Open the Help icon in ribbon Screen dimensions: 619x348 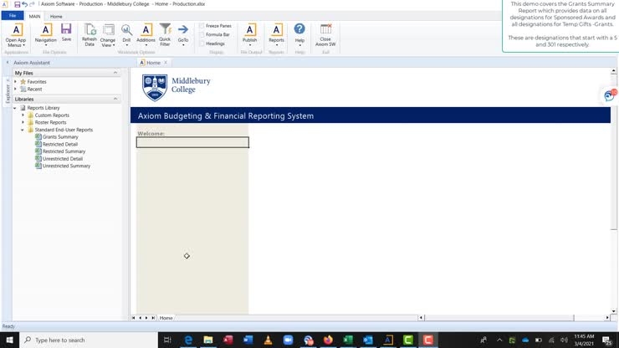point(299,30)
